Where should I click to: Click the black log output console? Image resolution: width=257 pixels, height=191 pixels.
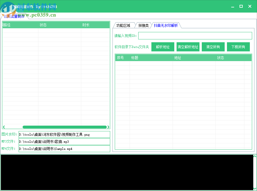click(127, 172)
